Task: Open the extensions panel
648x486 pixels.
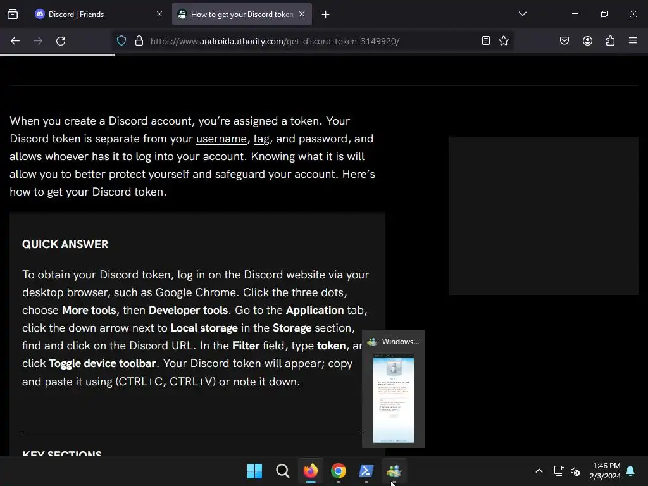Action: (610, 41)
